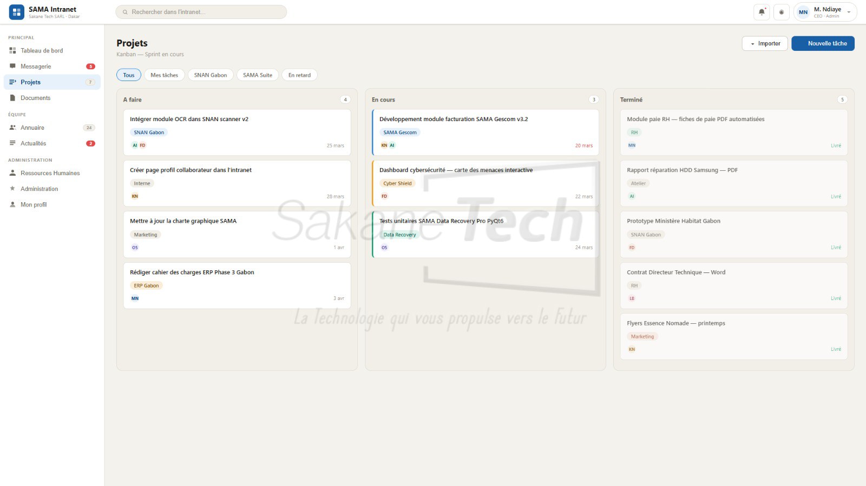The image size is (866, 486).
Task: Click the Terminé column count 5
Action: (x=842, y=99)
